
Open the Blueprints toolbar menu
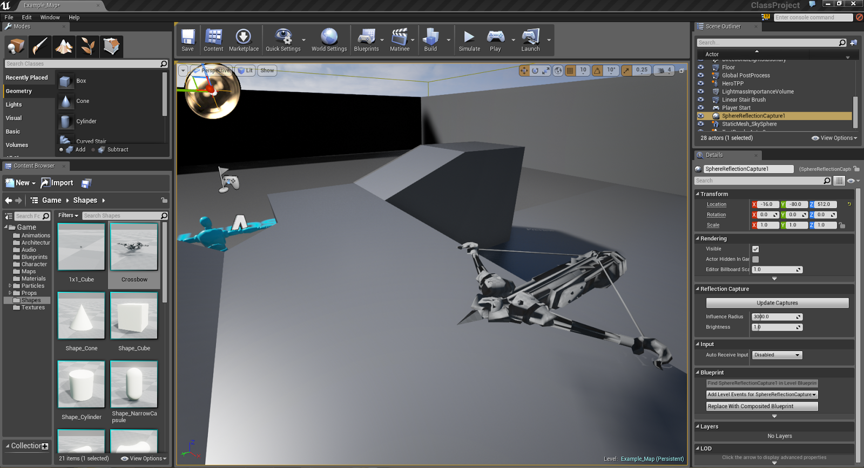tap(366, 40)
